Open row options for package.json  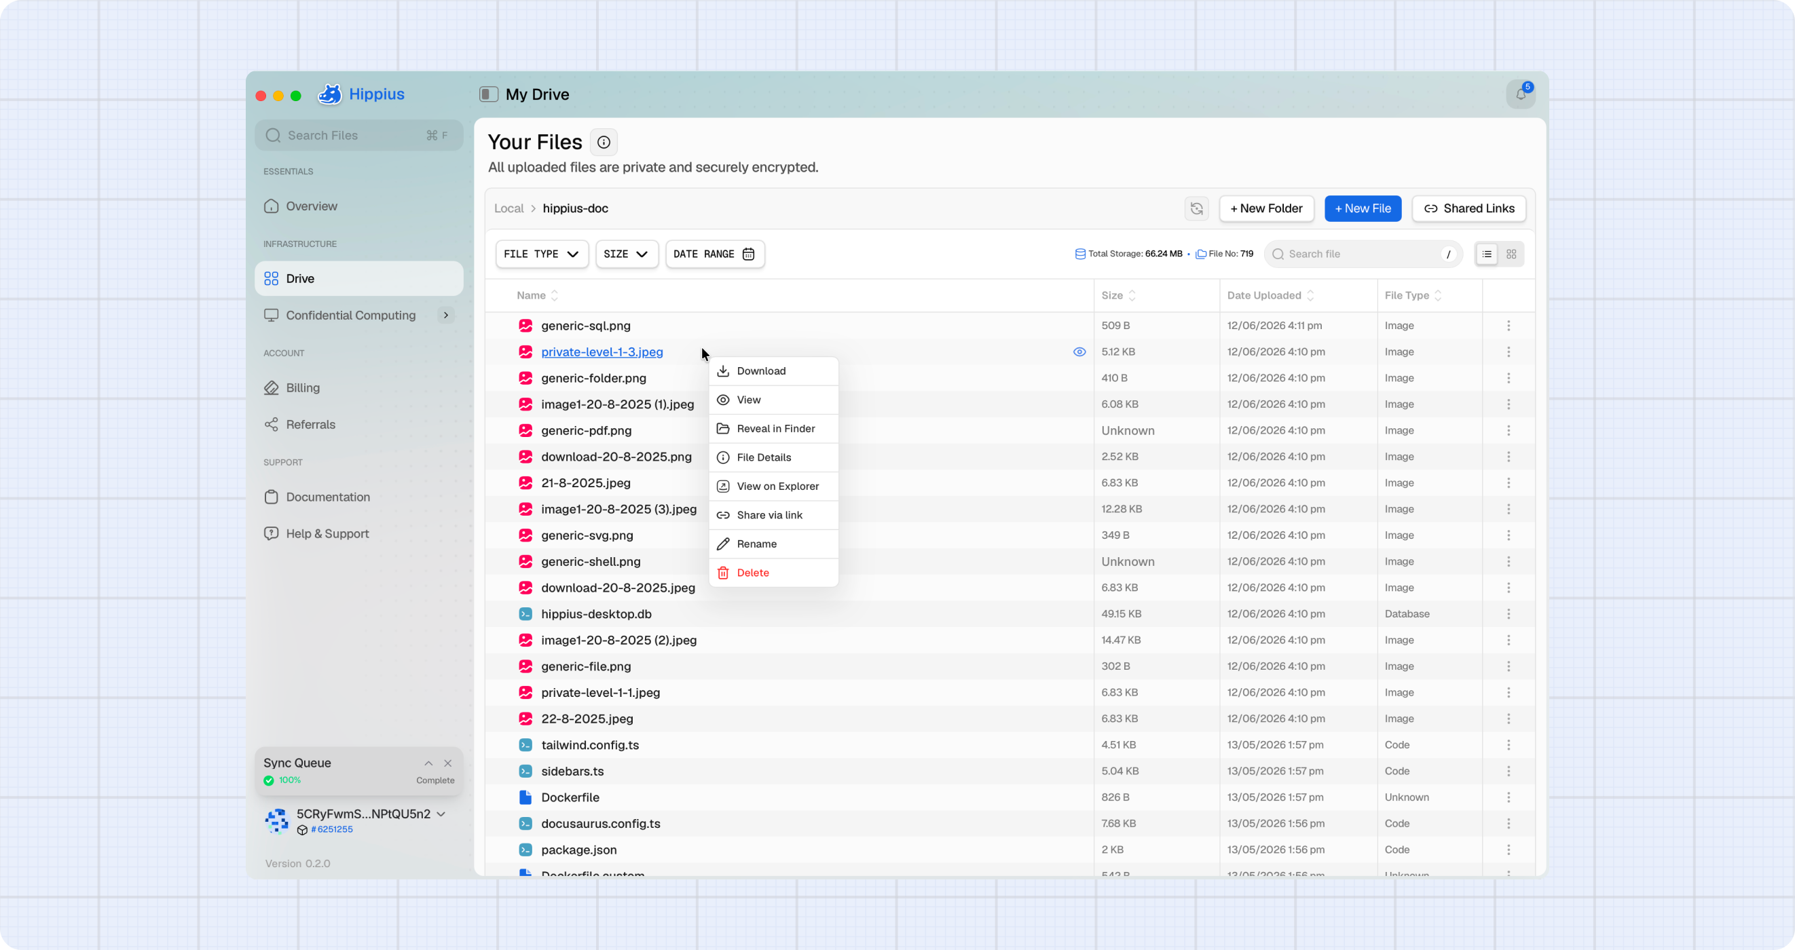pos(1509,849)
